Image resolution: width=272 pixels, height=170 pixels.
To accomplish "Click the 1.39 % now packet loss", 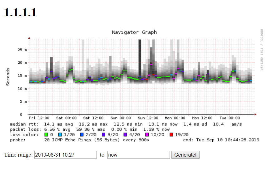I will point(156,129).
